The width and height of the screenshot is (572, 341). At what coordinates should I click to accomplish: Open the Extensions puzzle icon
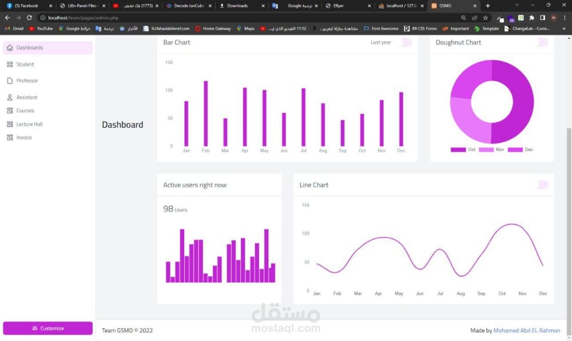531,18
